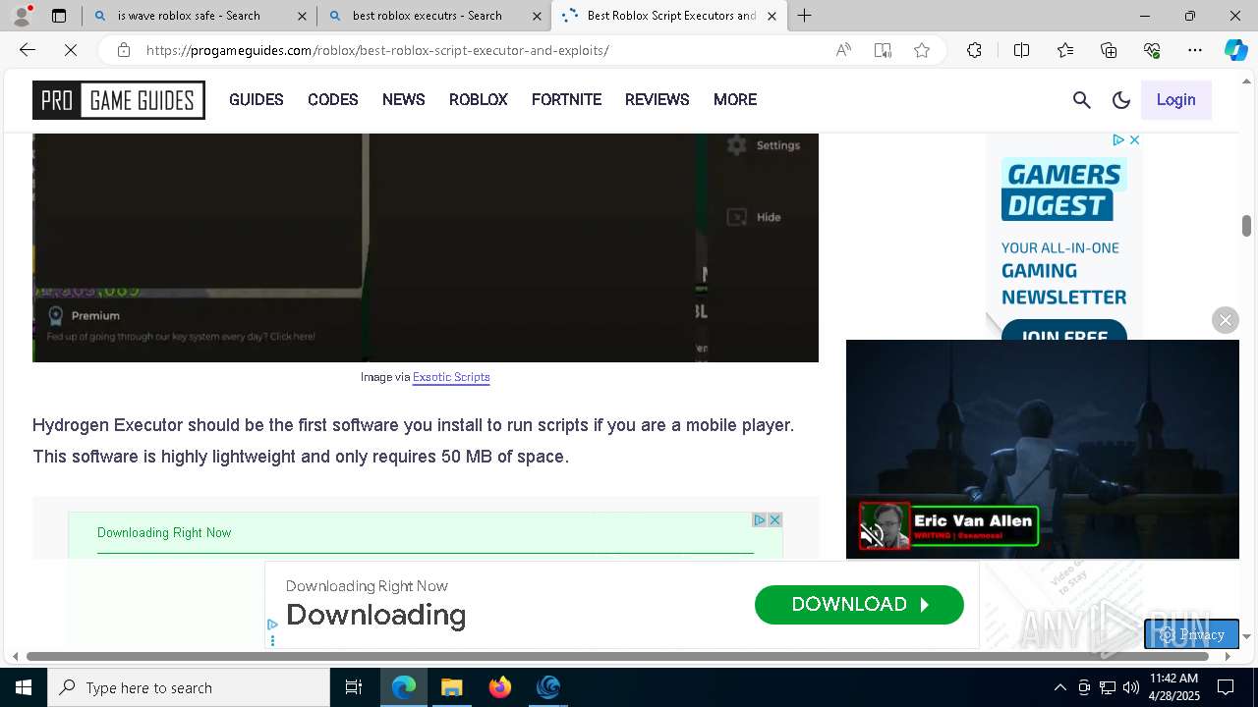Click the vertical scrollbar thumb
The width and height of the screenshot is (1258, 707).
tap(1246, 226)
